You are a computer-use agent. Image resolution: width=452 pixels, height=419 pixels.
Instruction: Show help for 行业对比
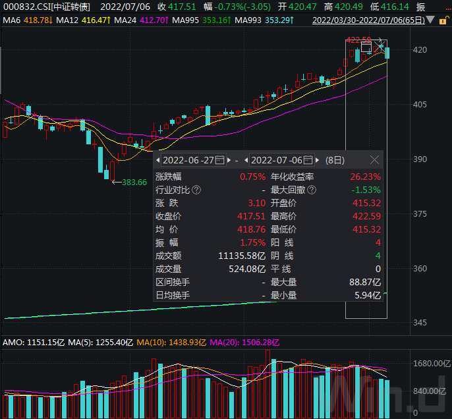pyautogui.click(x=196, y=190)
